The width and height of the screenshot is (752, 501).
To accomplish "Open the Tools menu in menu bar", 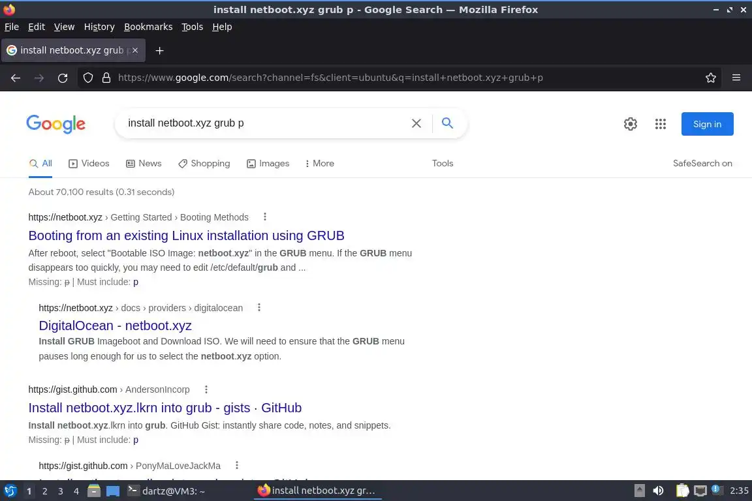I will pos(193,27).
